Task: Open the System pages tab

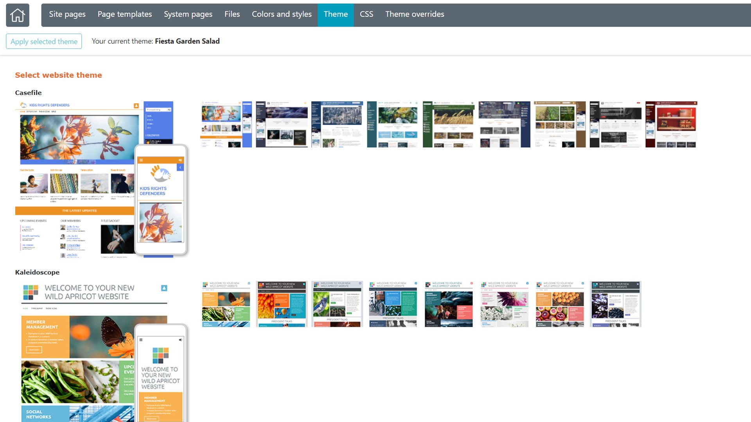Action: point(188,14)
